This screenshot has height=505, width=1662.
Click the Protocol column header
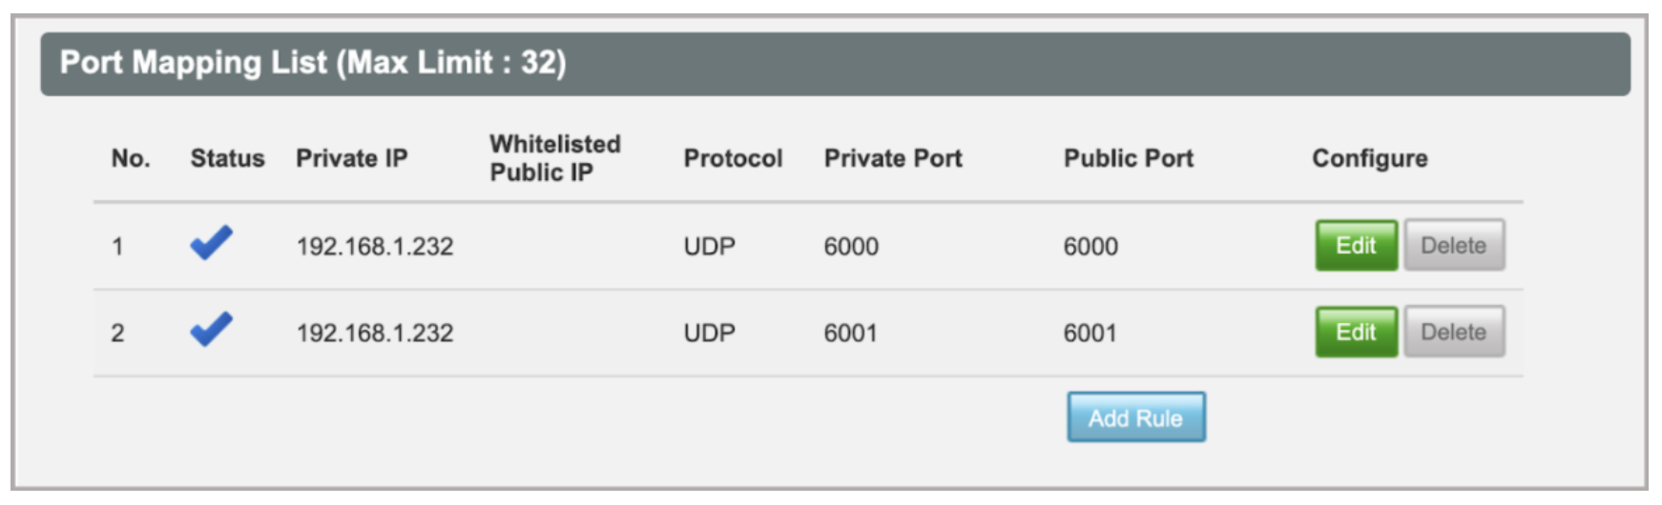pos(732,158)
